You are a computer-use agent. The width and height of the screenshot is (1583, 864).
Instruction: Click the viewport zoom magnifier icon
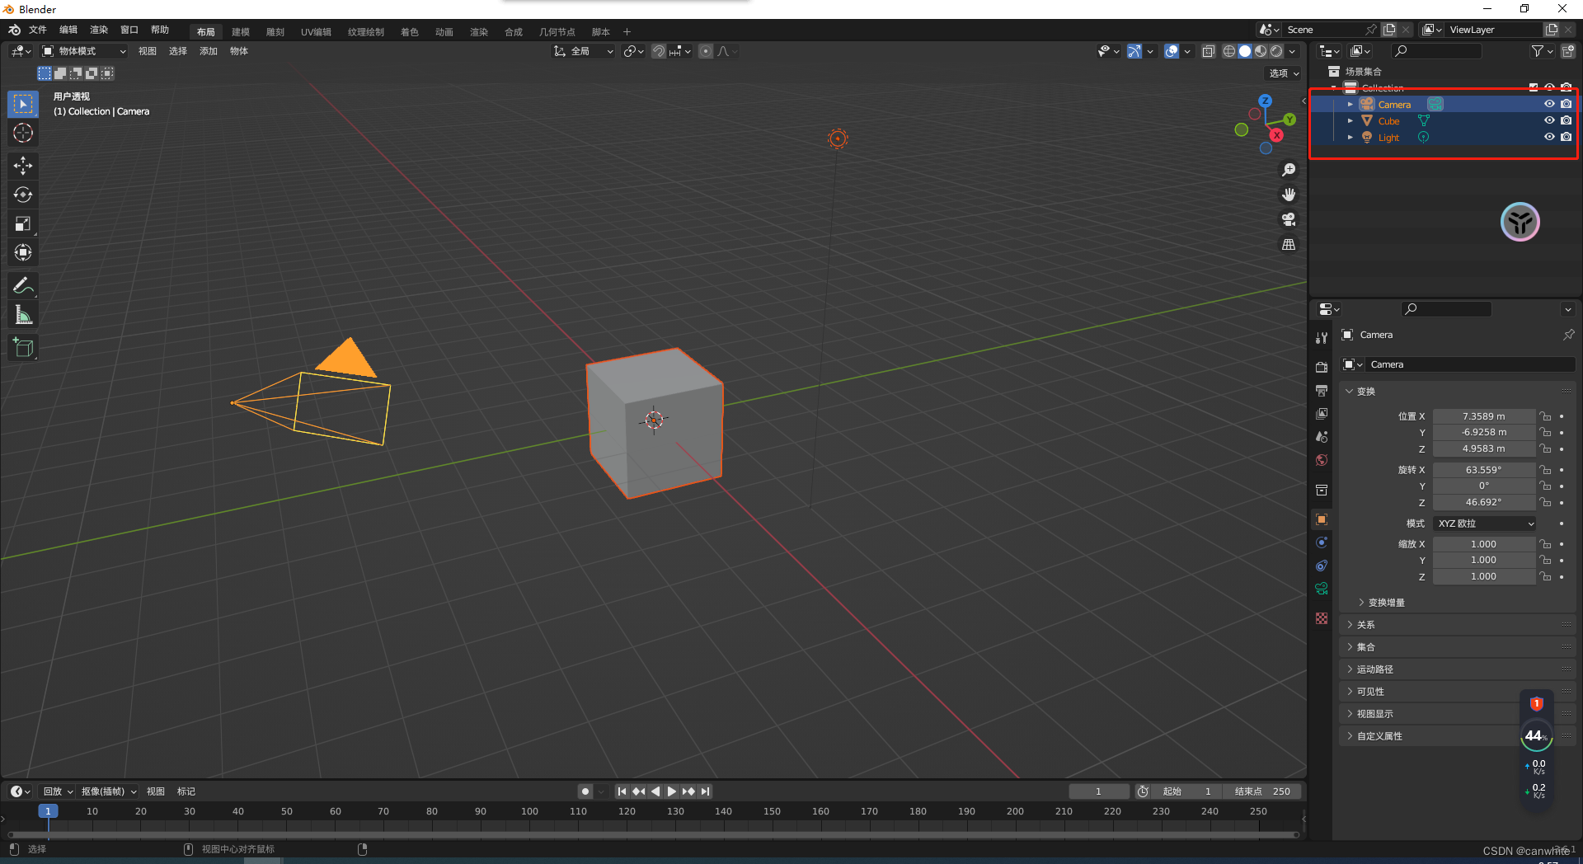1289,170
